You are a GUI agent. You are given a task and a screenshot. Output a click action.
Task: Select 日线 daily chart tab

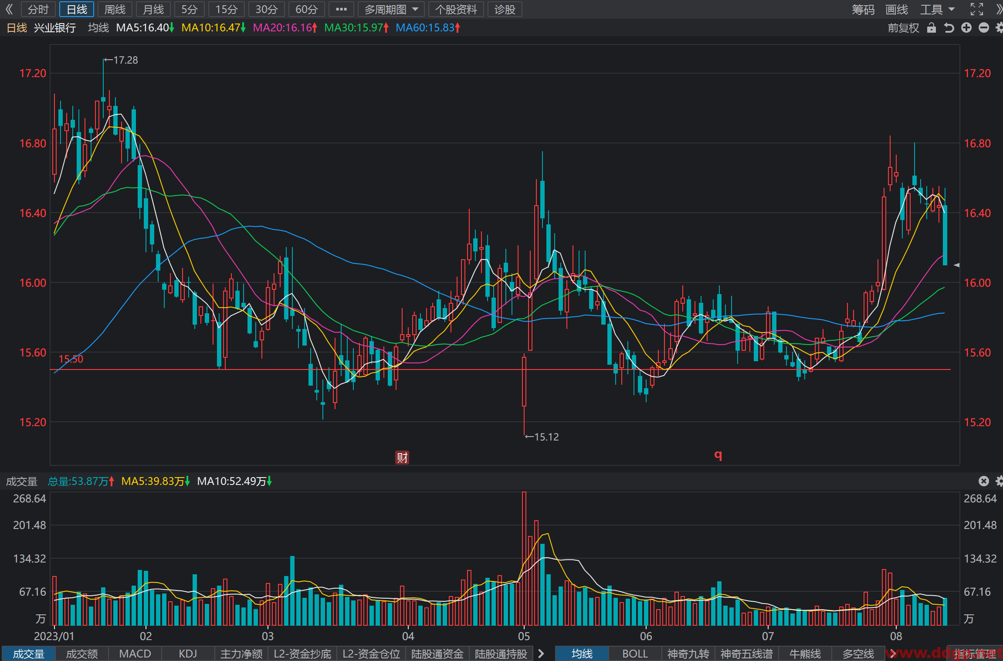click(x=77, y=9)
